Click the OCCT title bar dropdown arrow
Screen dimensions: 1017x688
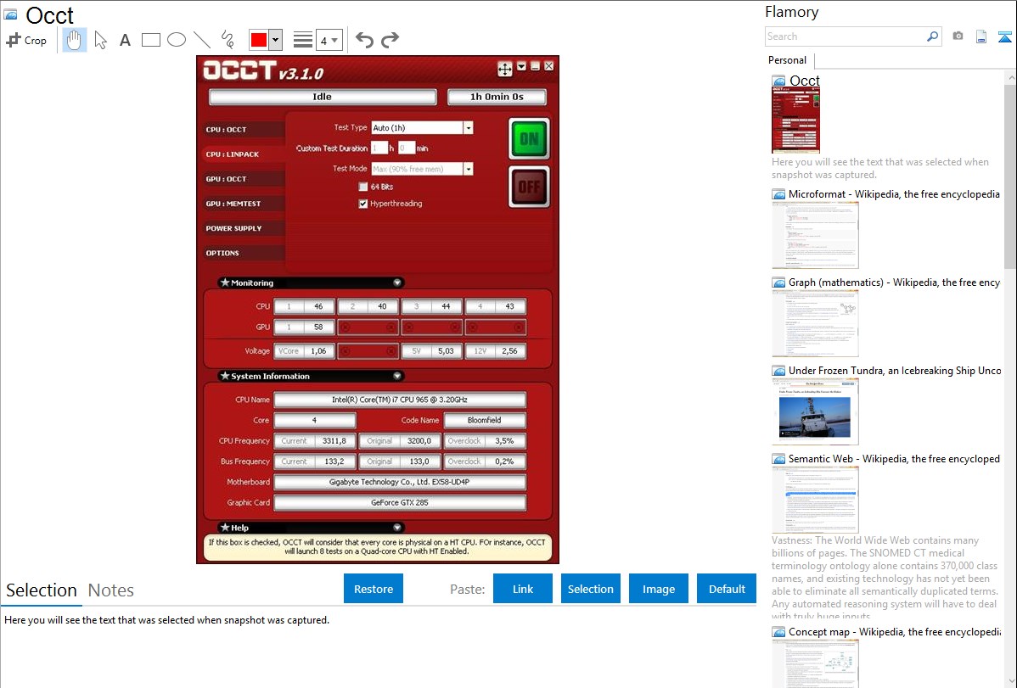pos(521,66)
